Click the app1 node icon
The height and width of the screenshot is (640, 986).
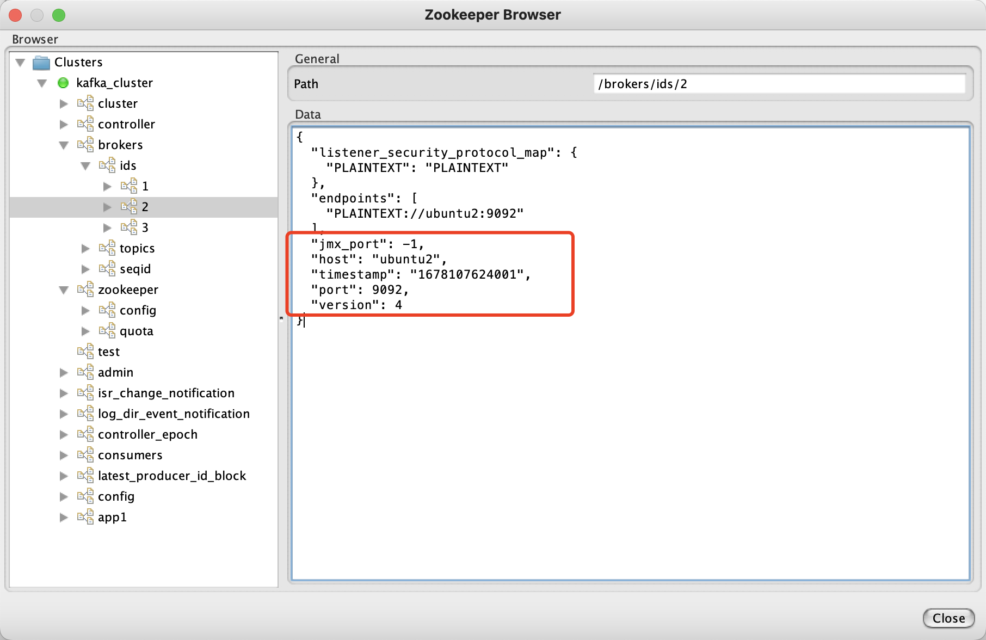click(x=85, y=517)
